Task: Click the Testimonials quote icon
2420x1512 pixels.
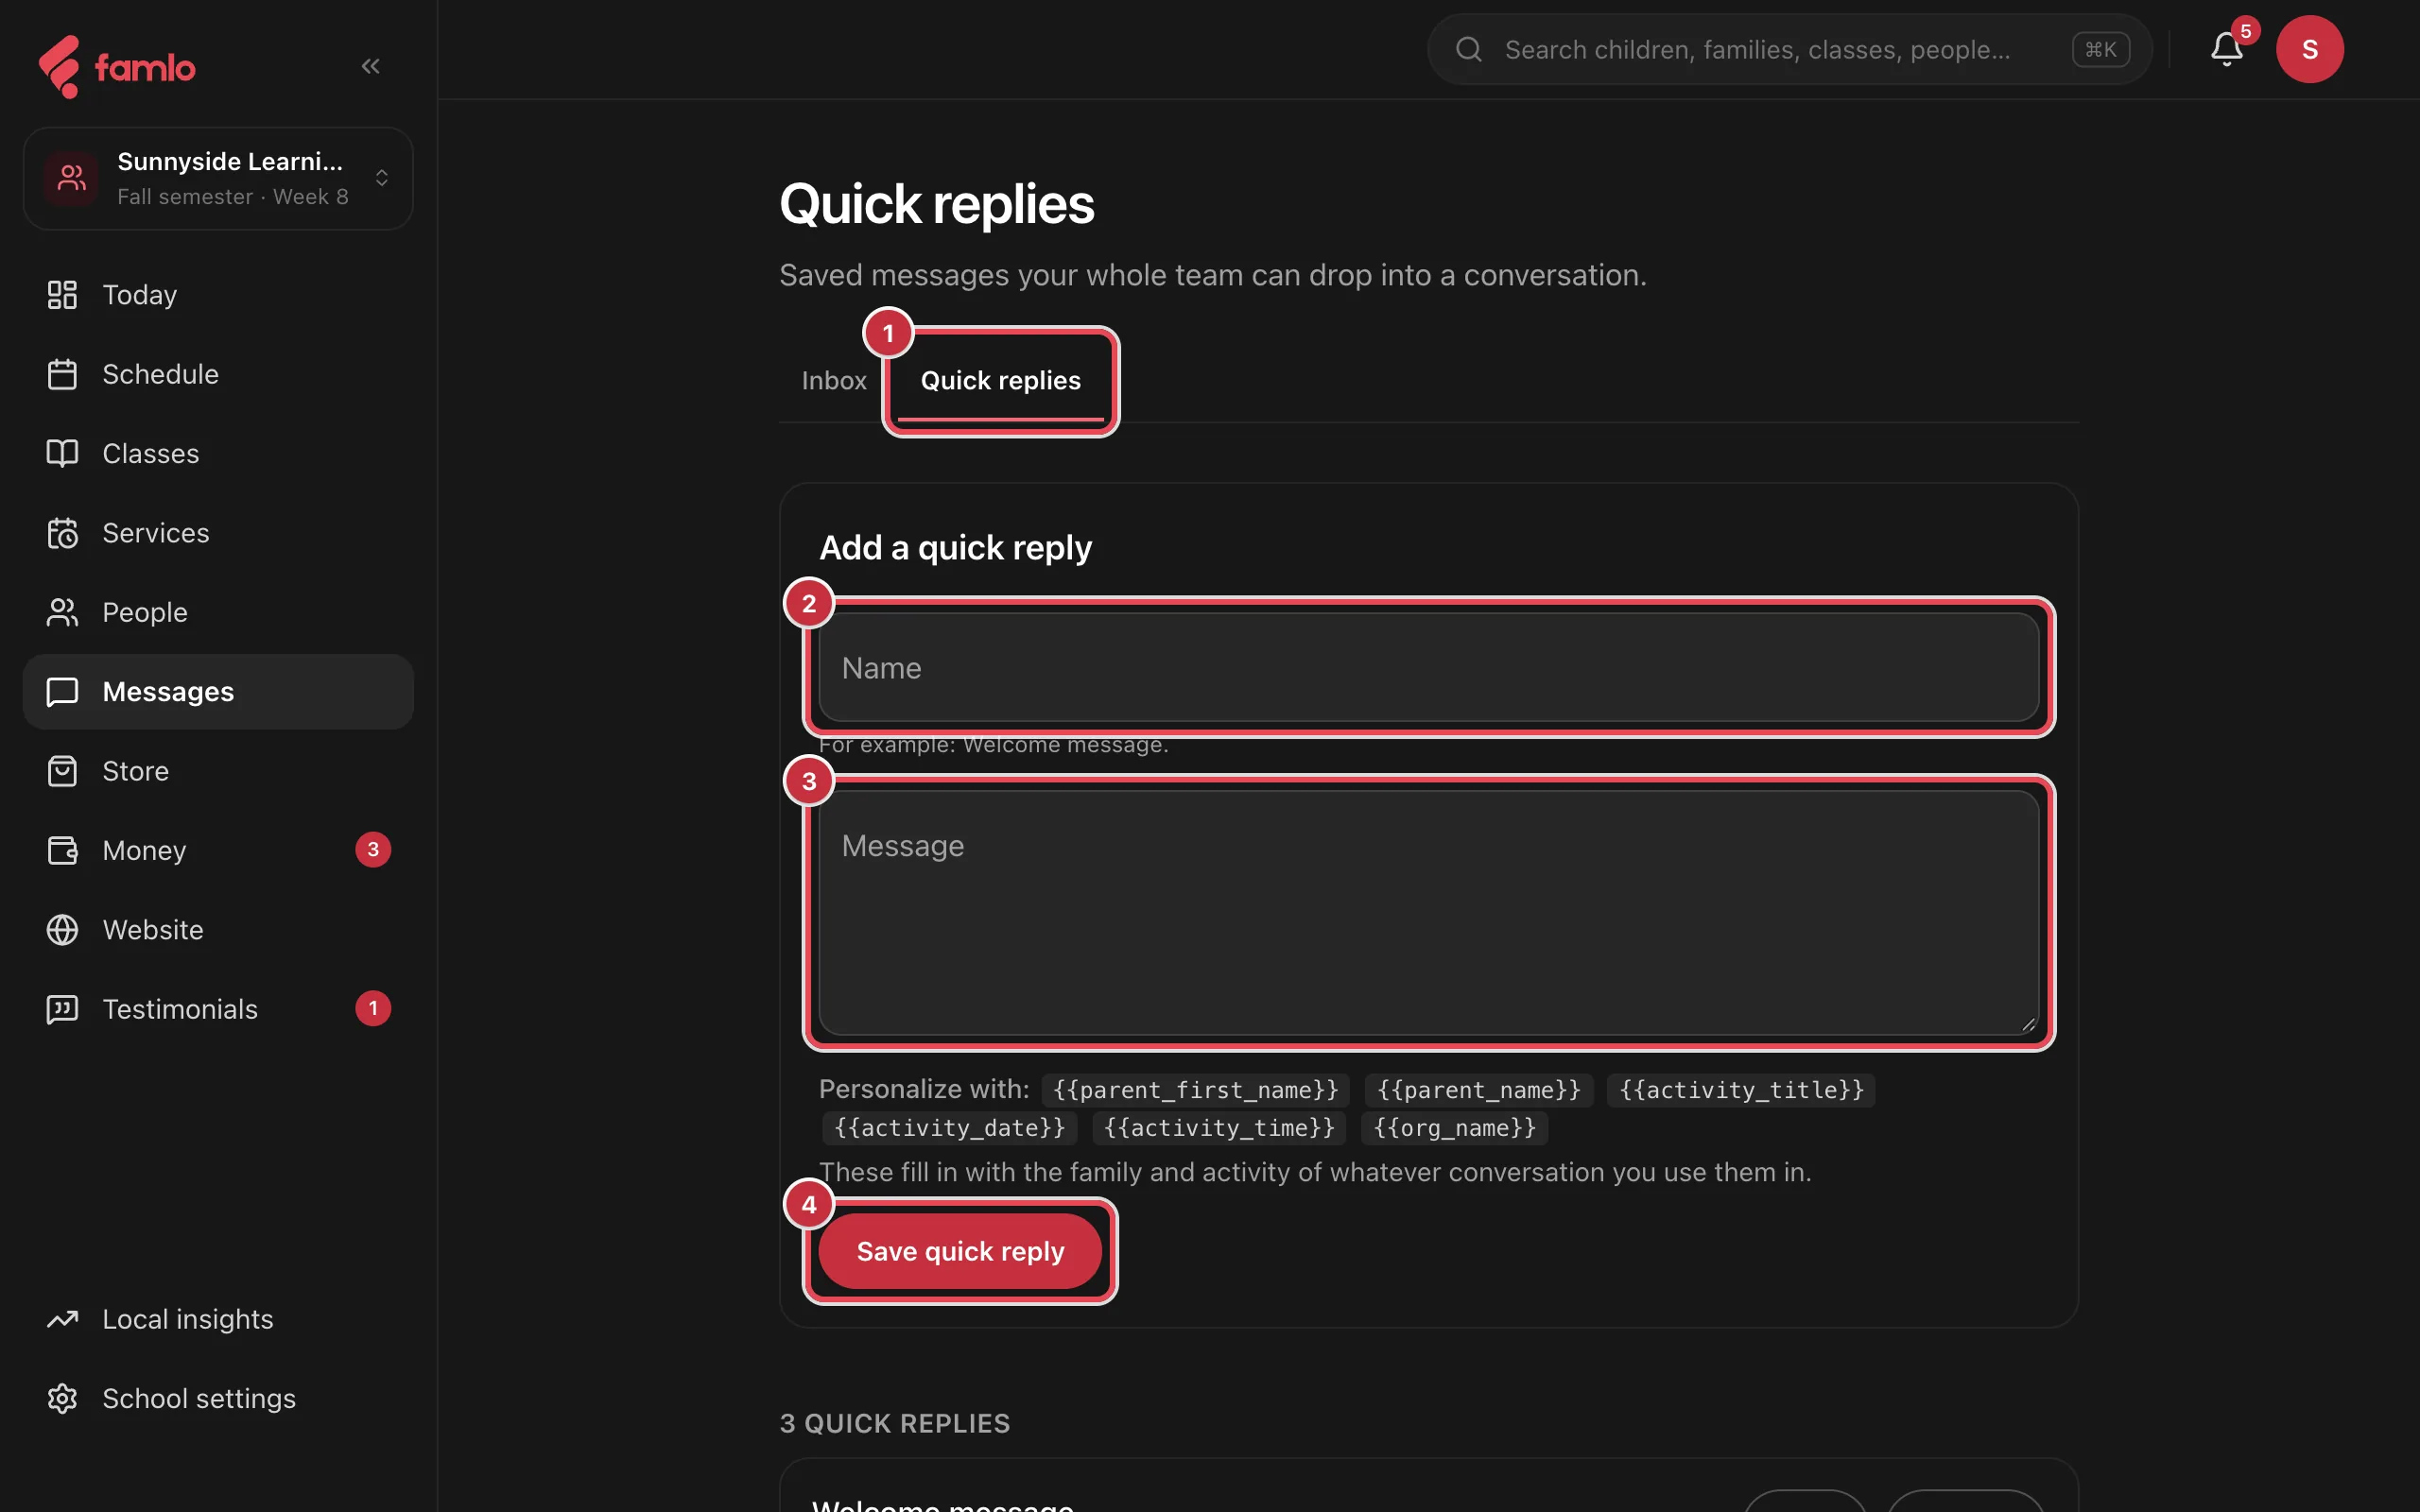Action: 62,1009
